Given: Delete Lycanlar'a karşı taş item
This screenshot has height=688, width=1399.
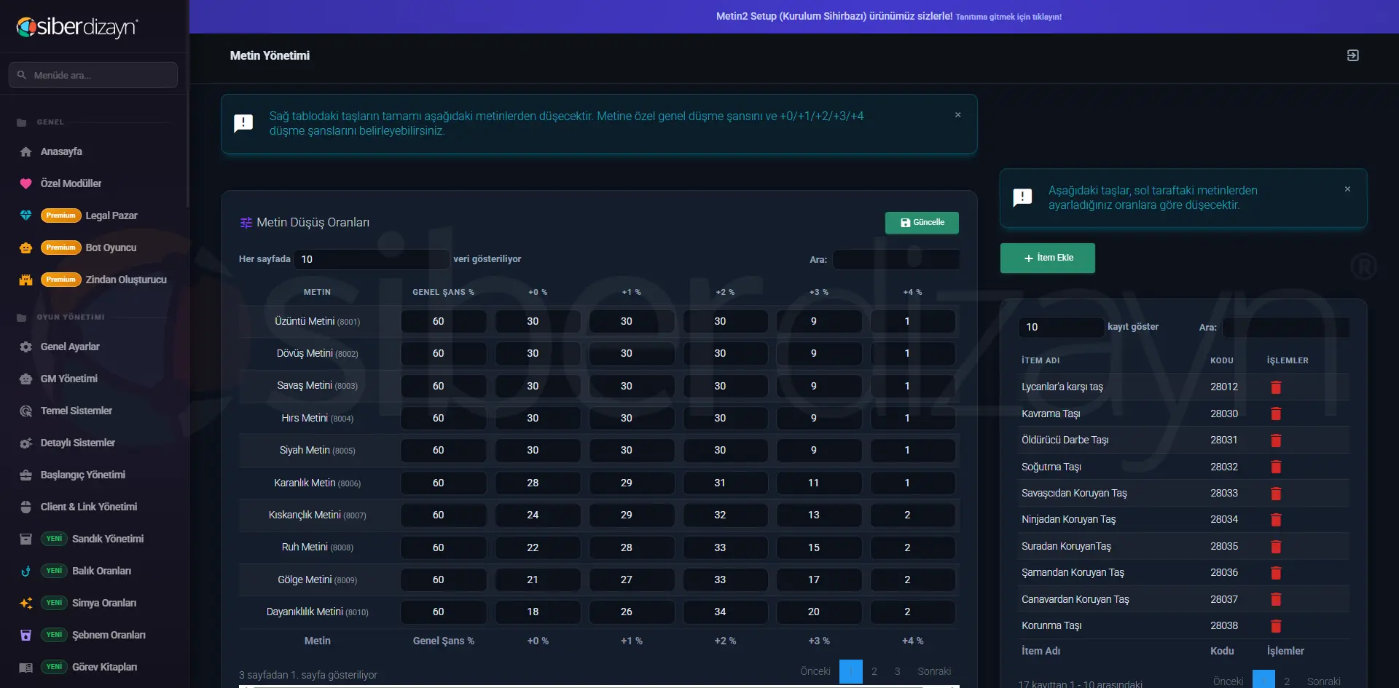Looking at the screenshot, I should 1276,387.
